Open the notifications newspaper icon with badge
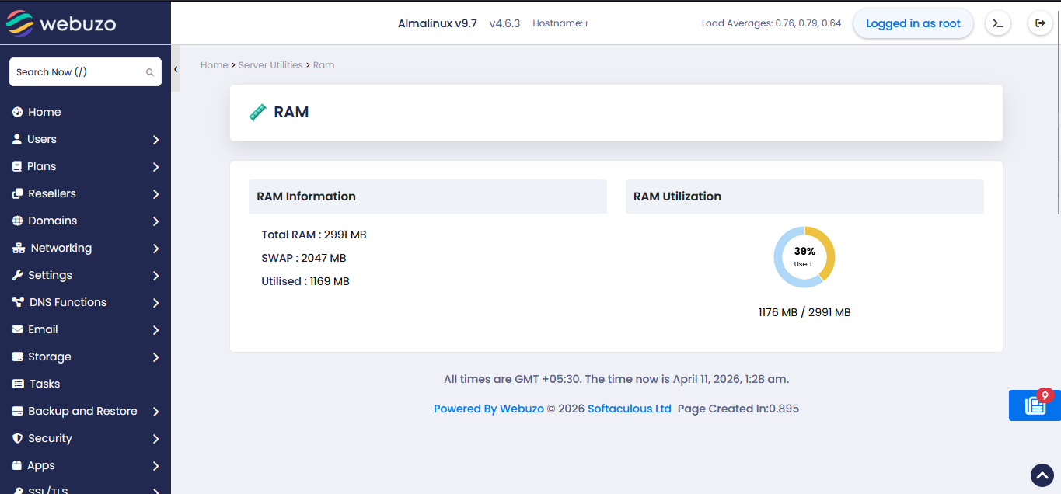The width and height of the screenshot is (1061, 494). [x=1035, y=405]
